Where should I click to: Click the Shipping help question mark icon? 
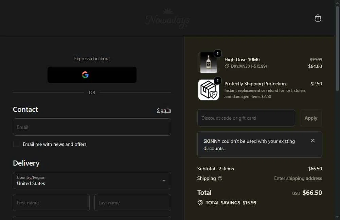[220, 178]
